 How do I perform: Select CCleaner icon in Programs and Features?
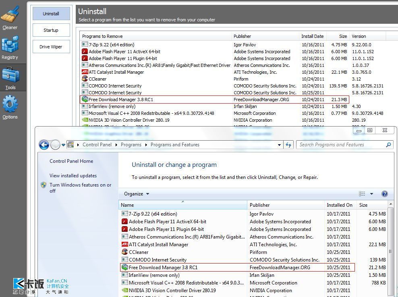pos(124,252)
